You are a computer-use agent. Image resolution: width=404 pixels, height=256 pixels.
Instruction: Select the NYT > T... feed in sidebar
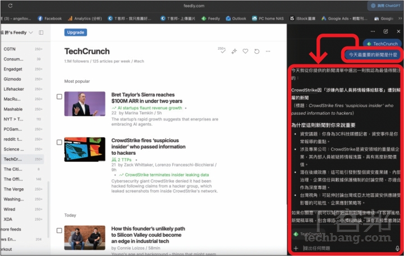point(22,119)
